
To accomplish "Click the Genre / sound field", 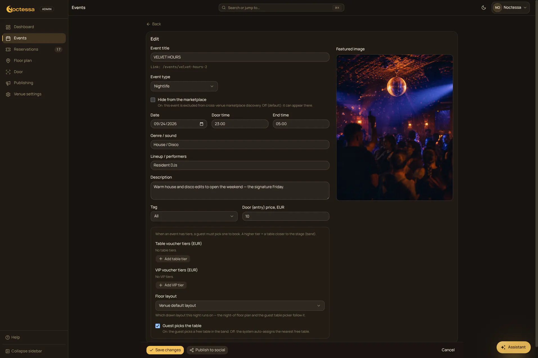I will [240, 145].
